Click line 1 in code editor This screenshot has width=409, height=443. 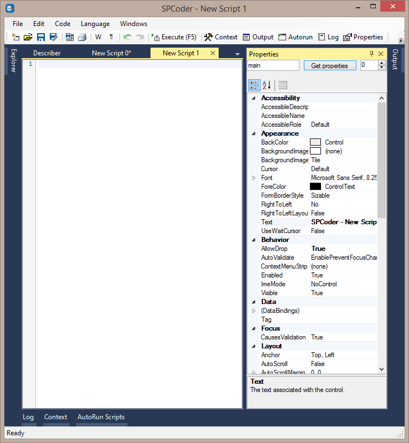coord(139,64)
